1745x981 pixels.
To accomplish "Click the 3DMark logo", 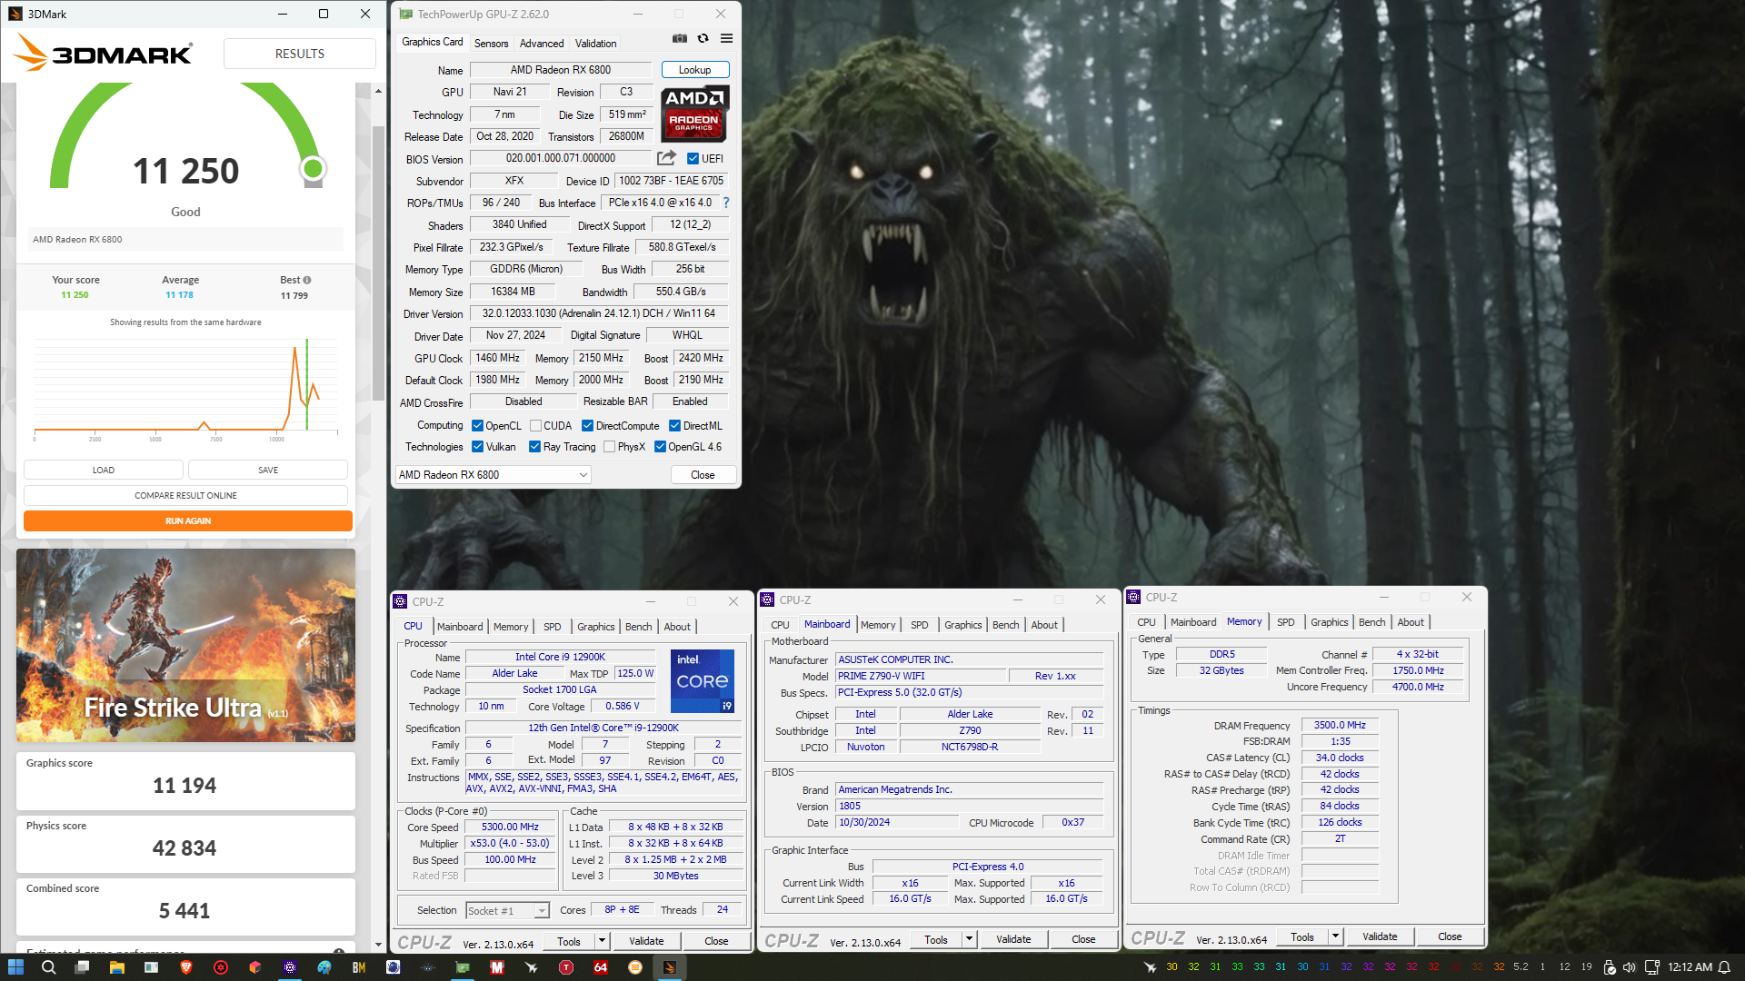I will pyautogui.click(x=103, y=54).
